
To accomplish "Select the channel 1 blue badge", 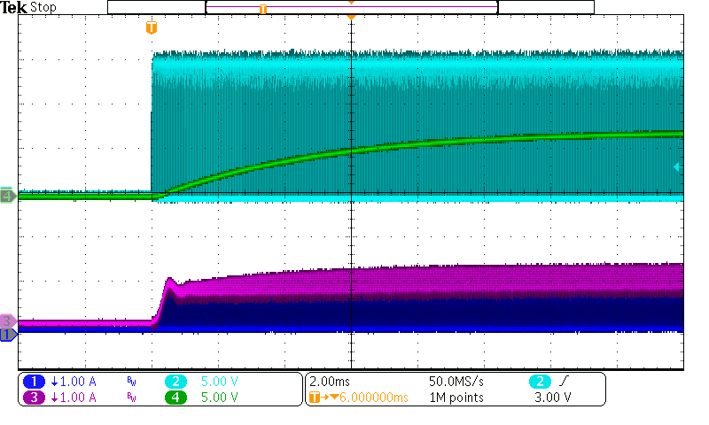I will coord(34,381).
